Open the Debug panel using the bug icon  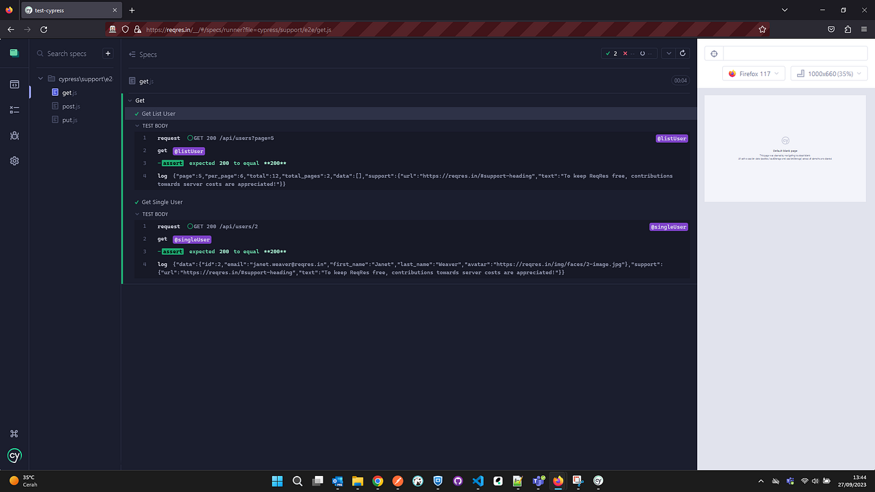(14, 135)
